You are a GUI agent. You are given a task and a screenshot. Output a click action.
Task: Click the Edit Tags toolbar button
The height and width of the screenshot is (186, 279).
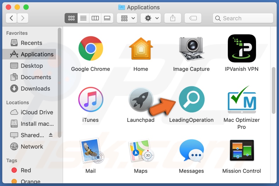[193, 18]
